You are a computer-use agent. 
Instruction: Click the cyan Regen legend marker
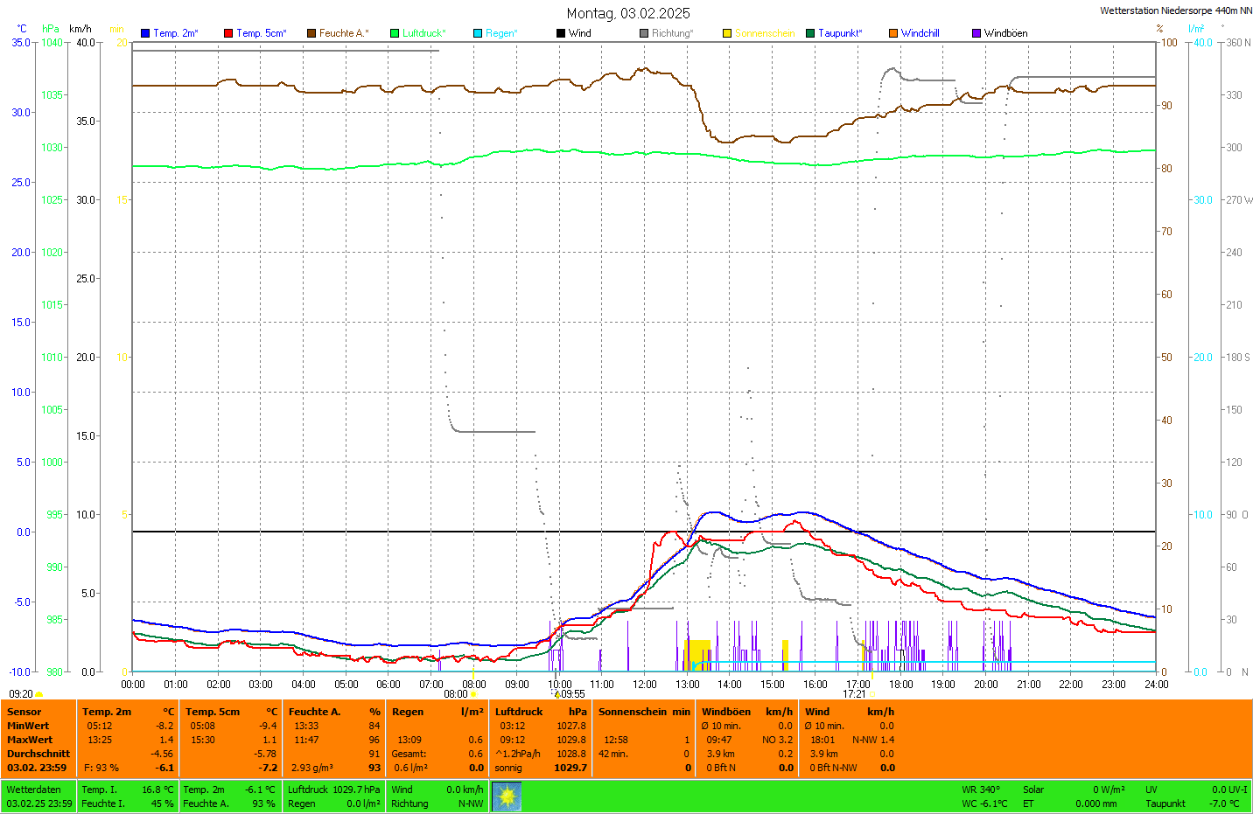coord(478,33)
